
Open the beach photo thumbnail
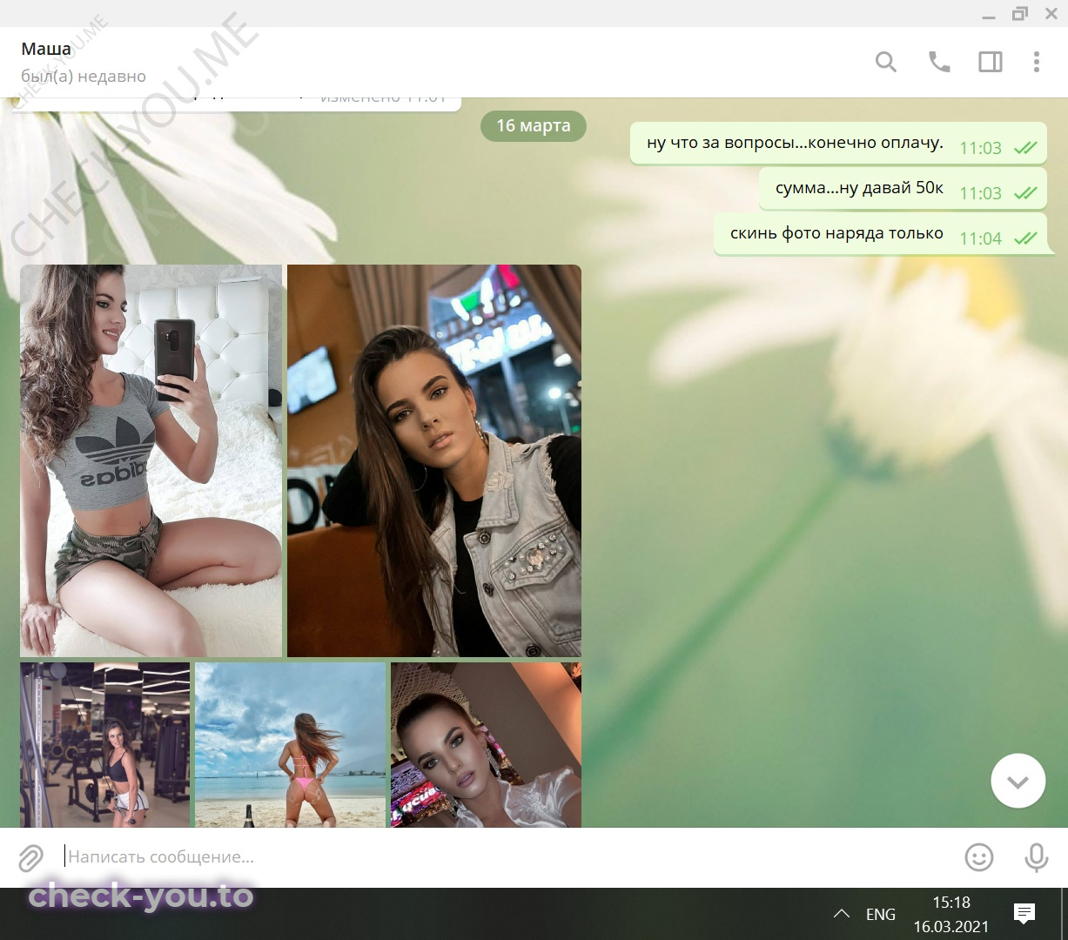pyautogui.click(x=290, y=745)
